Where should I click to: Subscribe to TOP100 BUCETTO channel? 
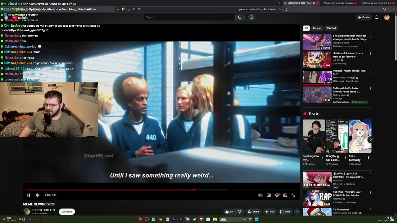pyautogui.click(x=67, y=212)
